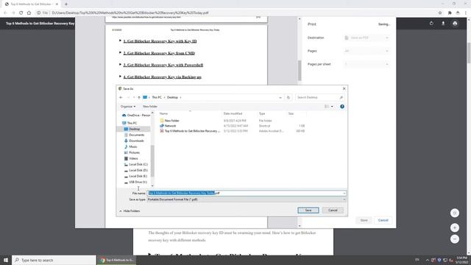Open the Organize menu
This screenshot has width=471, height=265.
point(128,106)
